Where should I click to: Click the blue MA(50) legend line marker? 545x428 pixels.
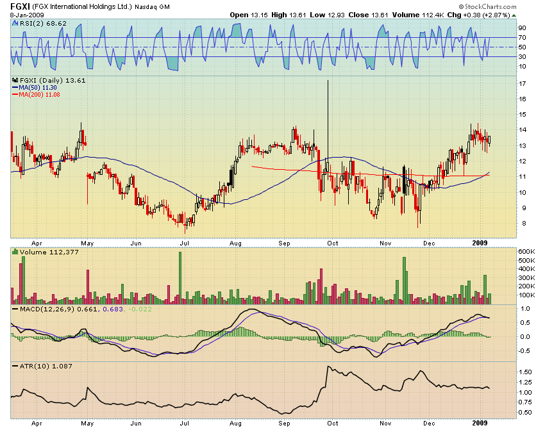coord(15,88)
